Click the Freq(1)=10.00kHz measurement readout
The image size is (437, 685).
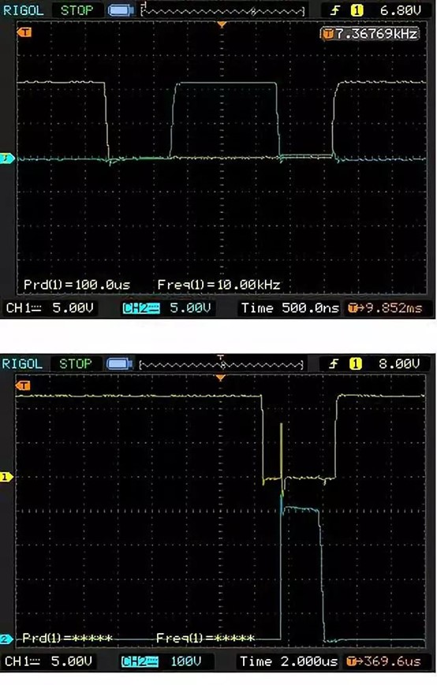[219, 285]
